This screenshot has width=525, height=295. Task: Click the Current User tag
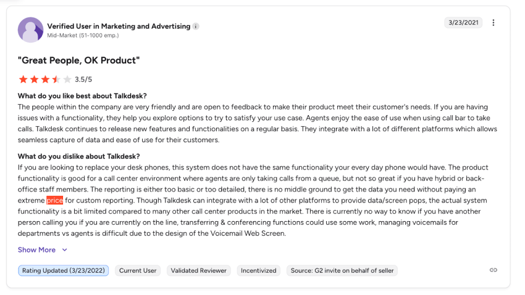click(x=138, y=270)
